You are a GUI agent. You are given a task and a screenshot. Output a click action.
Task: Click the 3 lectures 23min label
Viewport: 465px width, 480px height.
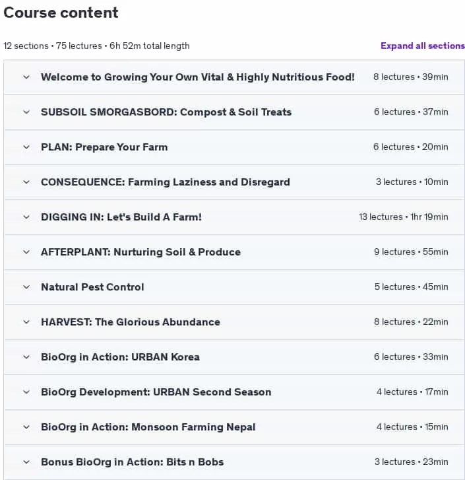click(411, 462)
